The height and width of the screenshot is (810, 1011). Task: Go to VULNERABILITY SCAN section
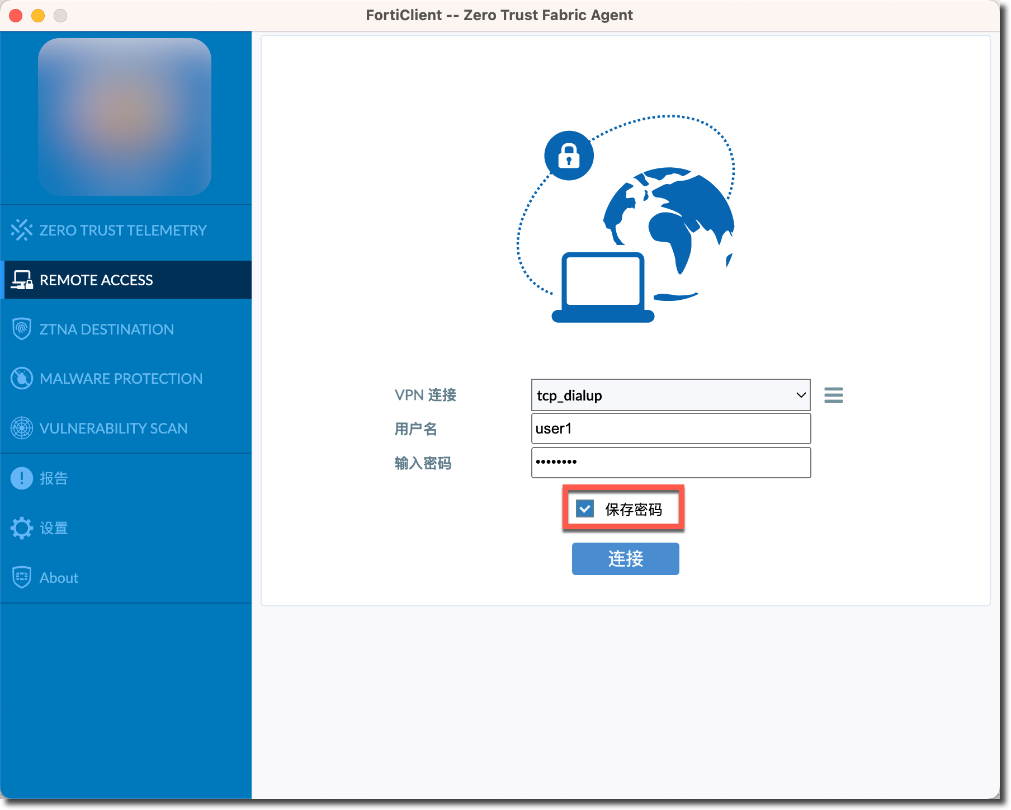pyautogui.click(x=114, y=428)
